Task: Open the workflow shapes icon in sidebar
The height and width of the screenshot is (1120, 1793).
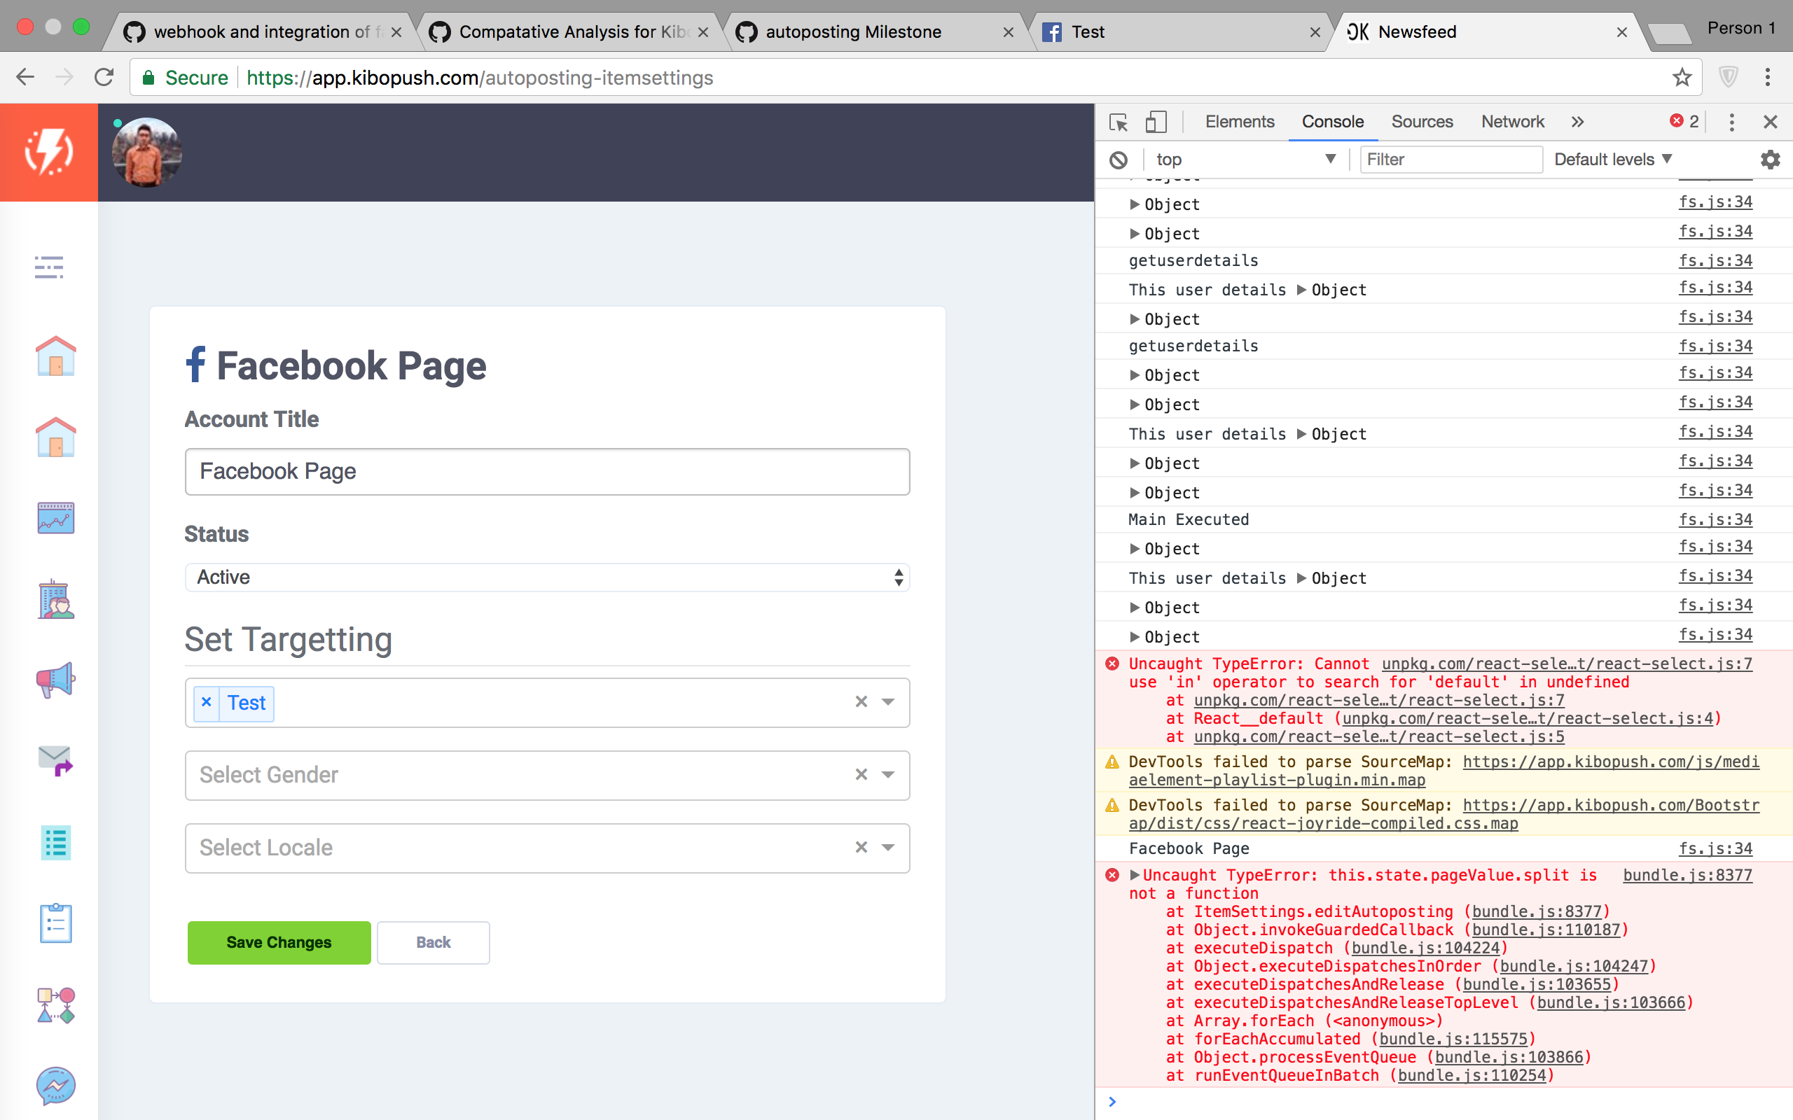Action: (x=55, y=1004)
